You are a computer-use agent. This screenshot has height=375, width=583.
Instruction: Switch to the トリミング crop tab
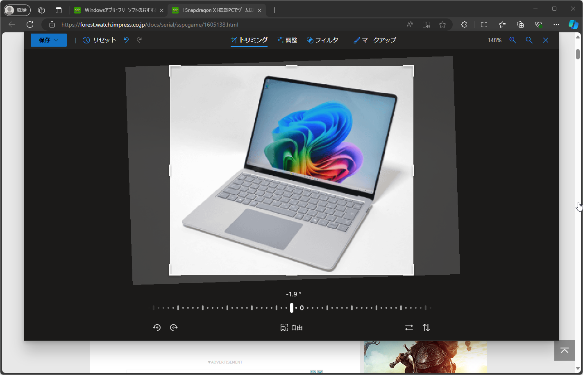point(249,40)
